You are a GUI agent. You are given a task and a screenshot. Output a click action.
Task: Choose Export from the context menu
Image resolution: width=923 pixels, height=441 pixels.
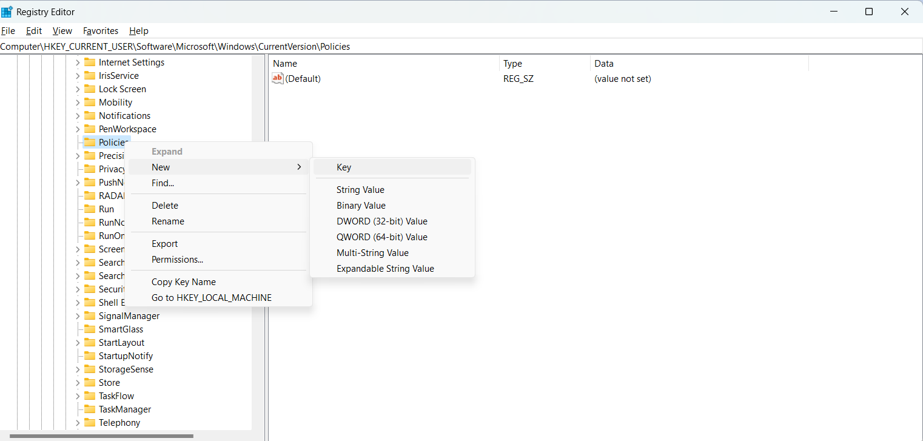[164, 244]
